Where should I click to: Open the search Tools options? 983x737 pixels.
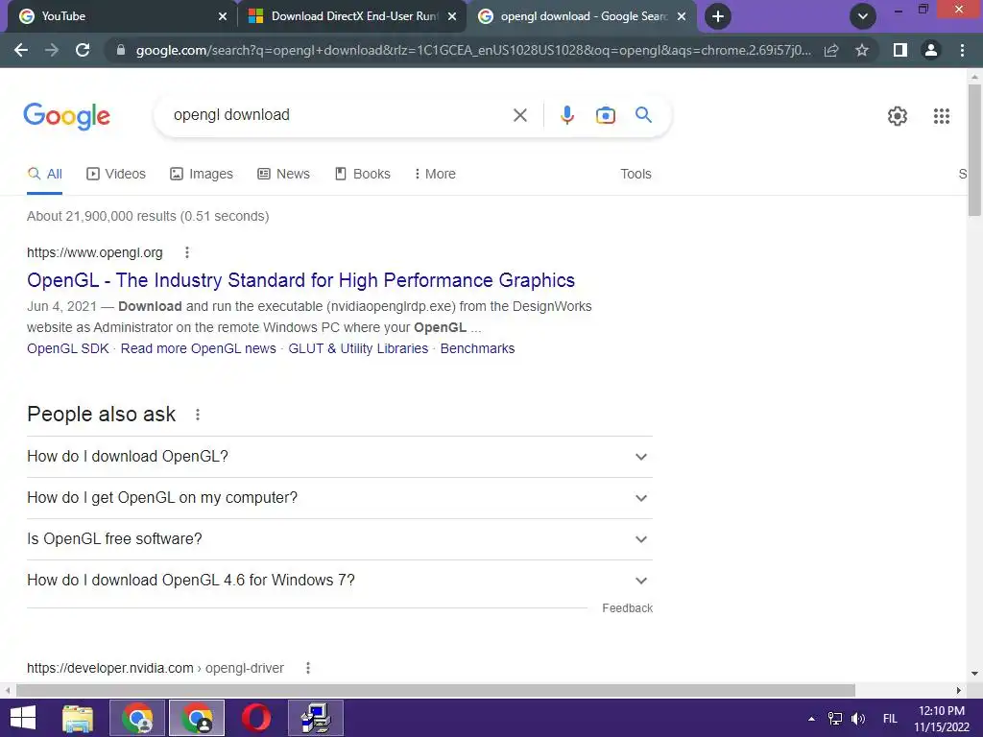[635, 174]
